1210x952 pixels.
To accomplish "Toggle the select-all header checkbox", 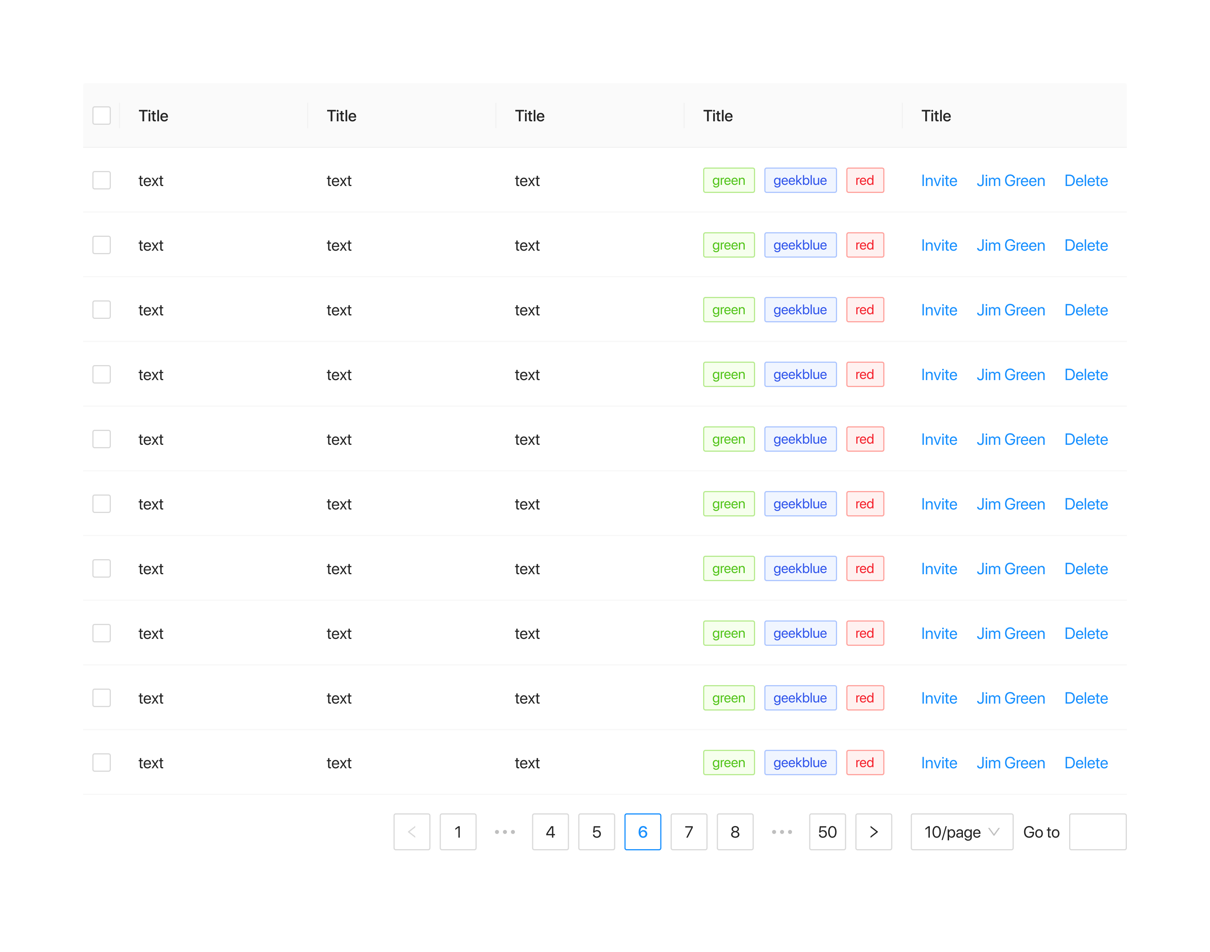I will pyautogui.click(x=101, y=116).
